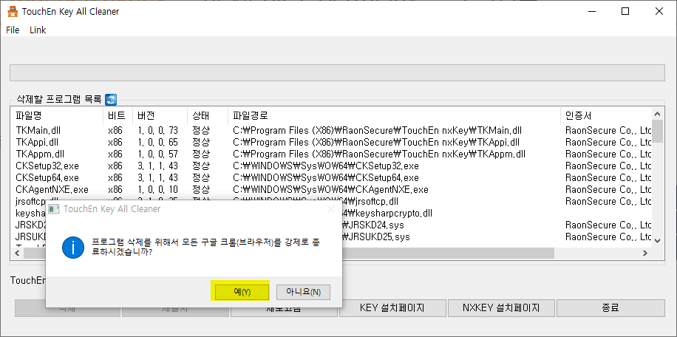This screenshot has height=337, width=677.
Task: Sort by the 비트 column header
Action: (x=118, y=115)
